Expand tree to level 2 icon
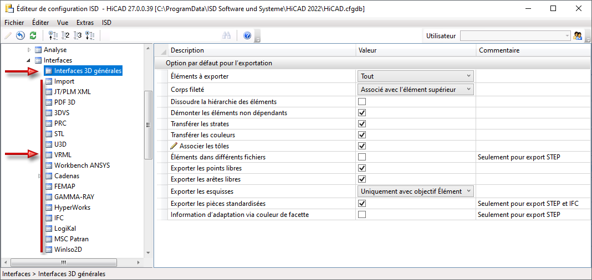The height and width of the screenshot is (280, 592). click(x=65, y=35)
